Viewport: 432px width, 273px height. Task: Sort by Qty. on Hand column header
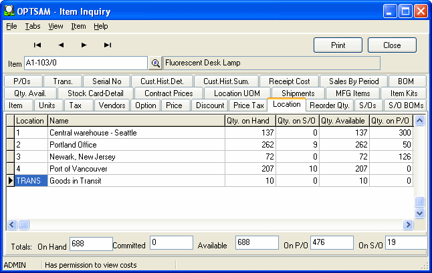click(x=248, y=121)
